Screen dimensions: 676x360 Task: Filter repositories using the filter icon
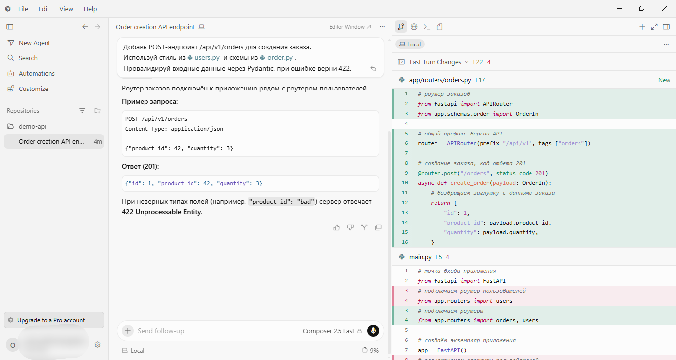point(82,111)
